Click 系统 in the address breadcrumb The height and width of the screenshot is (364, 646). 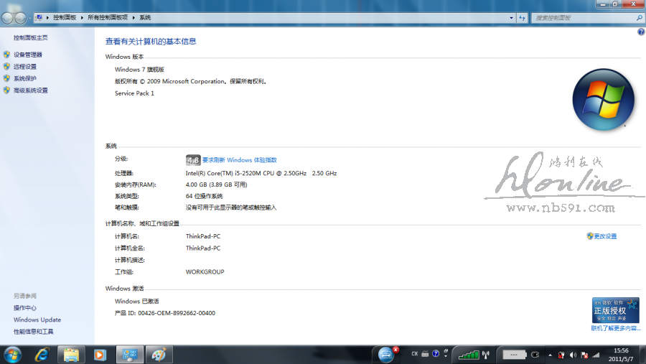[145, 18]
